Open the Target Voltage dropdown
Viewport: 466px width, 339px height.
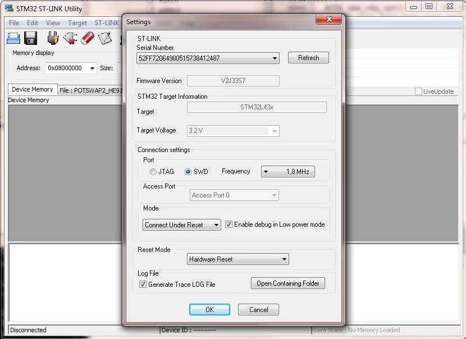pyautogui.click(x=233, y=131)
